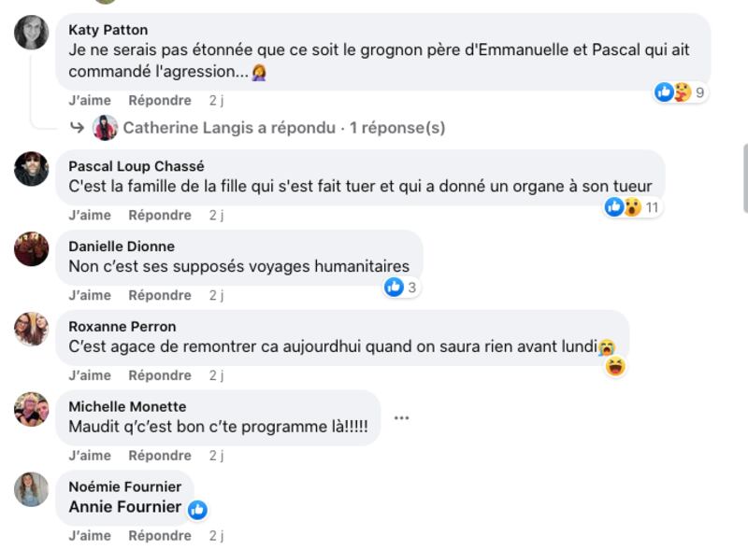Open Roxanne Perron's profile picture

(32, 329)
